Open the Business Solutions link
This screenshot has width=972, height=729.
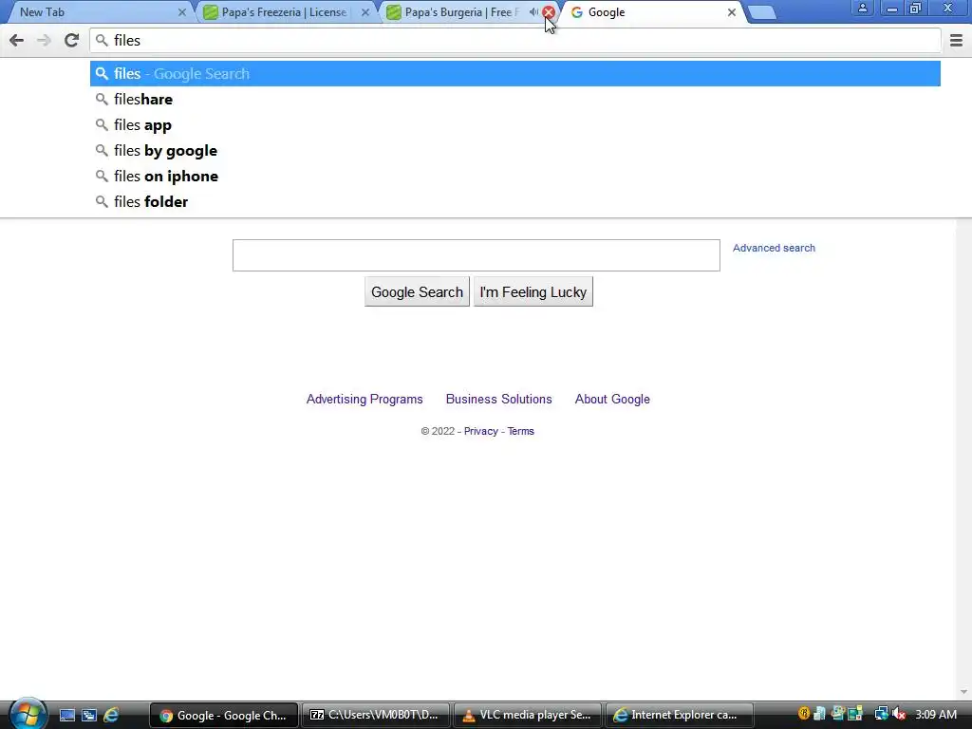click(499, 400)
